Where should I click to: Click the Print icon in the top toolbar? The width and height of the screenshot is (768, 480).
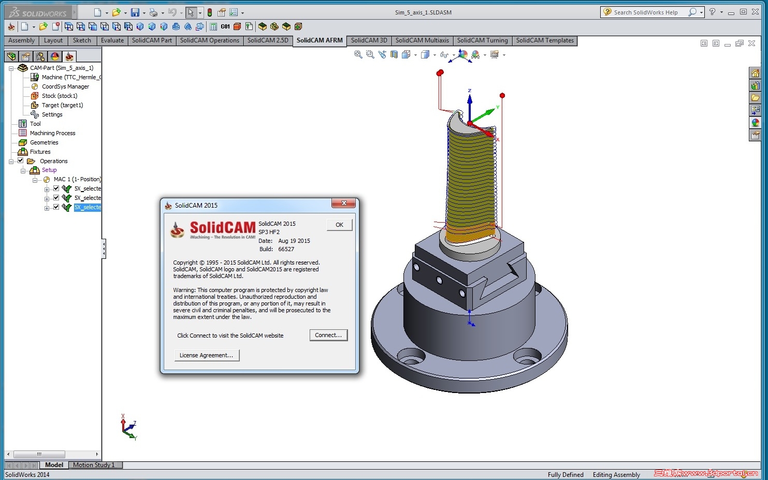coord(153,12)
